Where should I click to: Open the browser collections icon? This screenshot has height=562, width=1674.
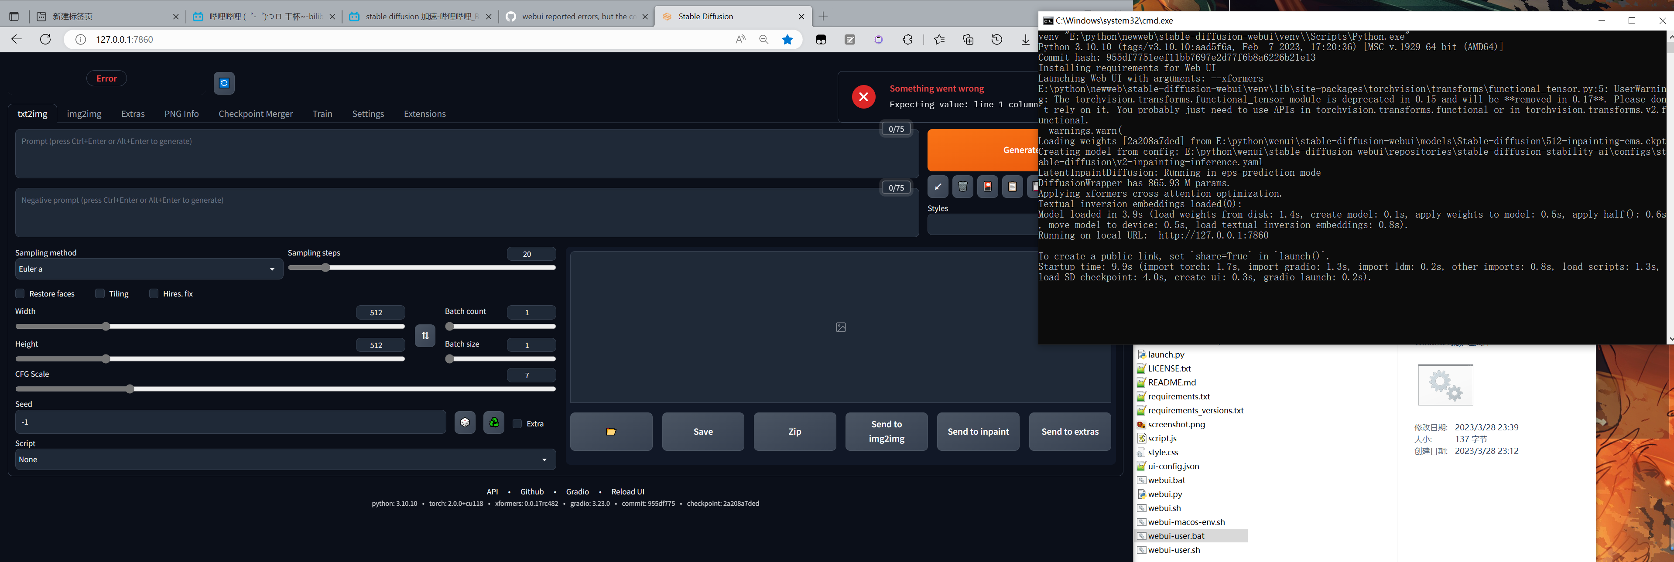(968, 40)
